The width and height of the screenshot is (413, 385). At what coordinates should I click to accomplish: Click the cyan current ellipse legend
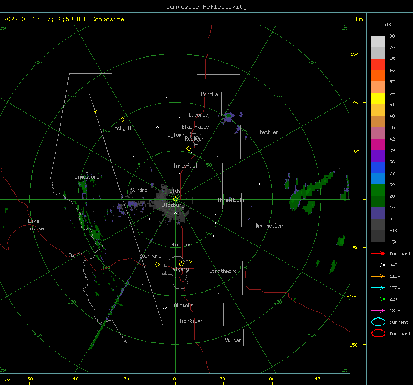(x=378, y=322)
